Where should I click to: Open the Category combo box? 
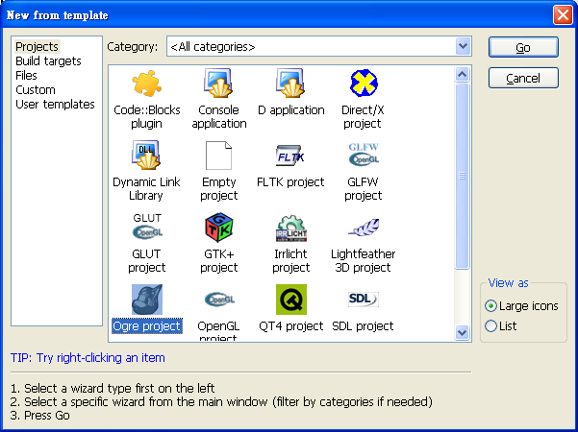tap(319, 47)
